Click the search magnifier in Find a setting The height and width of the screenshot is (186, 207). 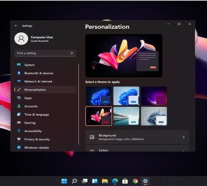point(72,53)
